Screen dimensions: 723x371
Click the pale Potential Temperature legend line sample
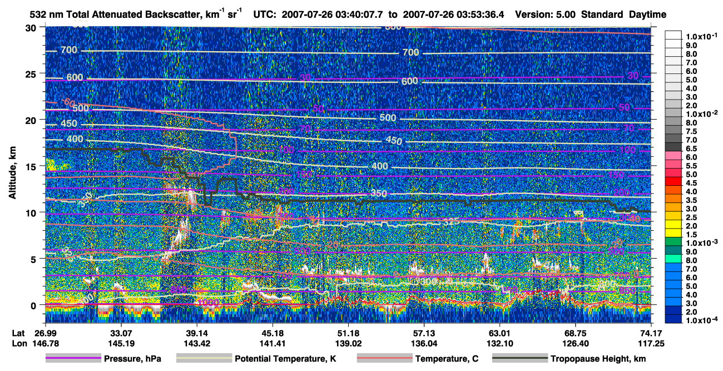coord(204,359)
